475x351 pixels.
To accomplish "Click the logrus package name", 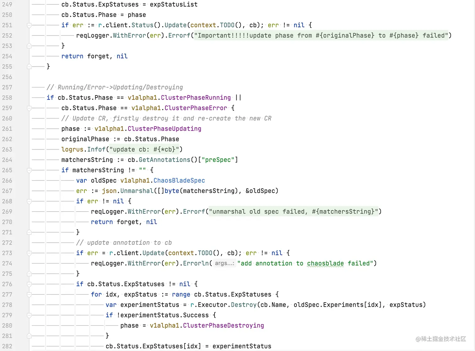I will coord(72,149).
